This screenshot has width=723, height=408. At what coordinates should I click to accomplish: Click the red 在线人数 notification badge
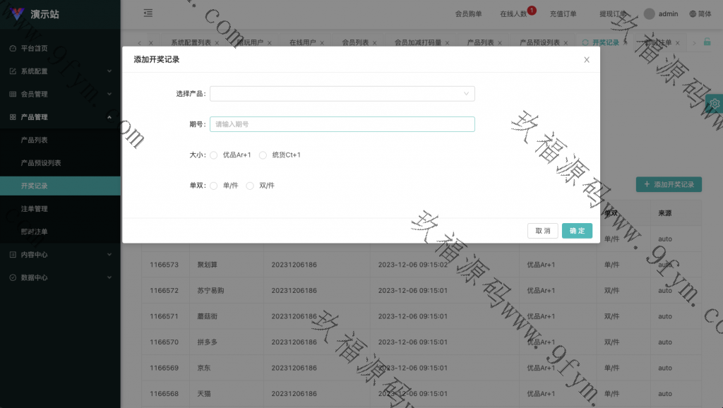click(x=532, y=10)
